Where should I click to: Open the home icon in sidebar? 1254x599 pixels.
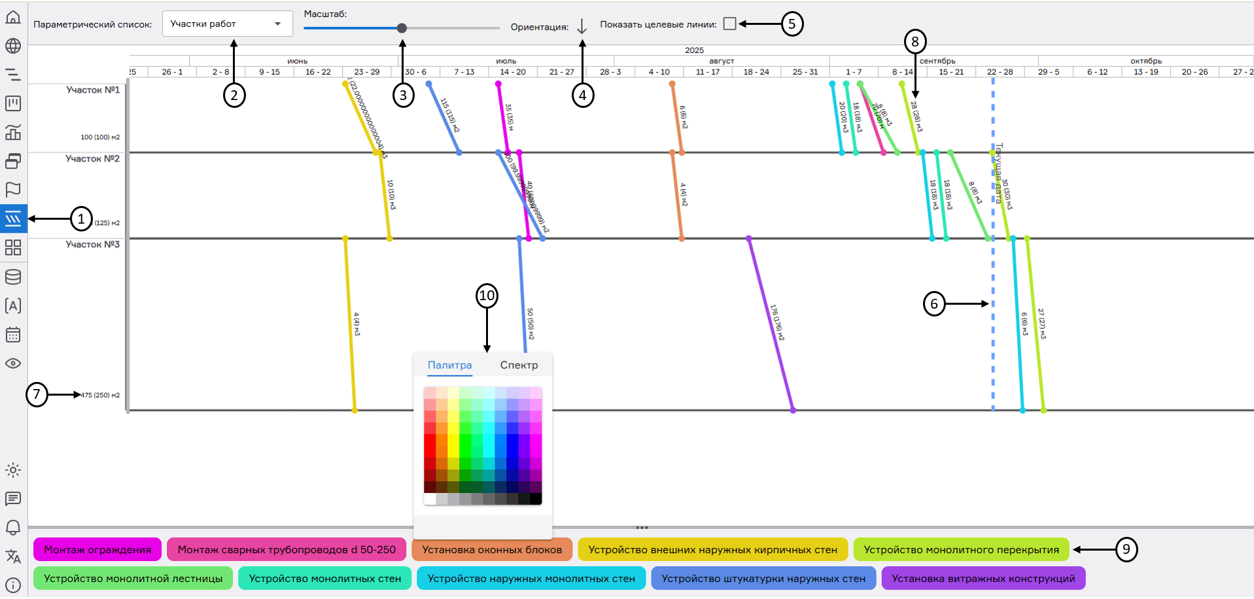[x=13, y=17]
